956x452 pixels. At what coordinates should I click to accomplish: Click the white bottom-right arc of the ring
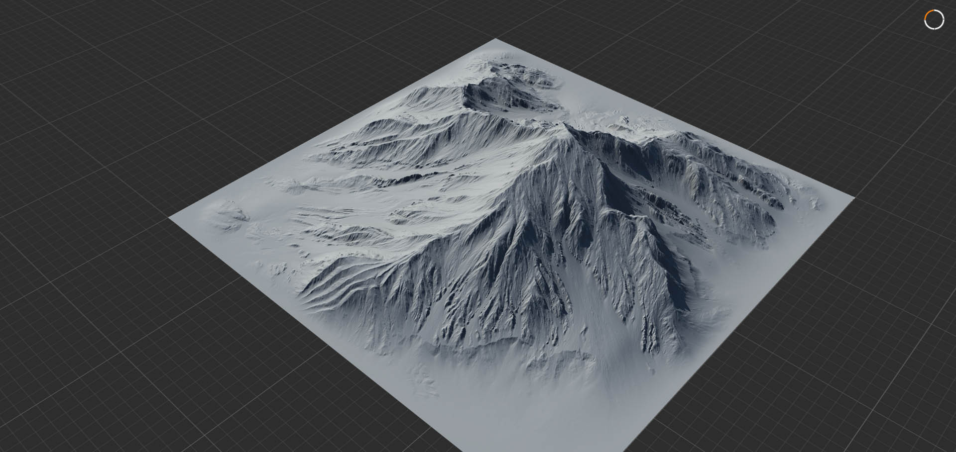click(x=941, y=26)
